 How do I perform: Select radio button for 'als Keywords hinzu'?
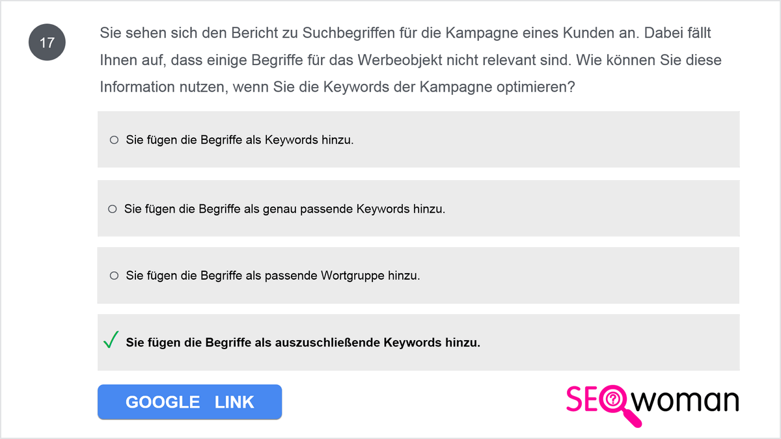click(x=114, y=140)
